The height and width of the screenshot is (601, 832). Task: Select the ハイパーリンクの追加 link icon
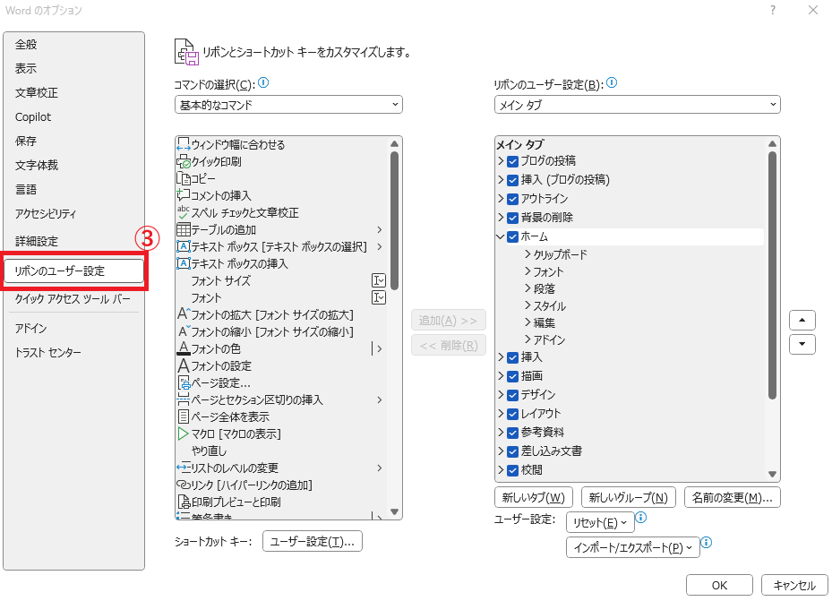tap(183, 485)
